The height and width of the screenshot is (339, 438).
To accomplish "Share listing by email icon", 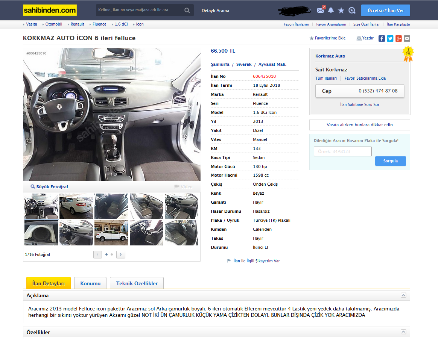I will point(407,38).
